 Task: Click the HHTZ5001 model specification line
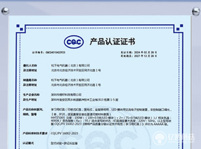[x=111, y=118]
